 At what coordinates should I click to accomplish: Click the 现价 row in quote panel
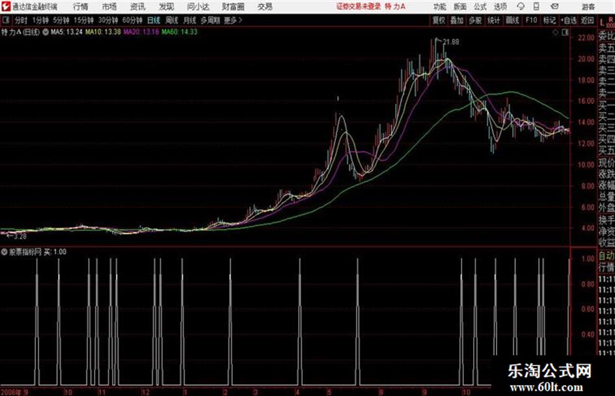pos(607,163)
